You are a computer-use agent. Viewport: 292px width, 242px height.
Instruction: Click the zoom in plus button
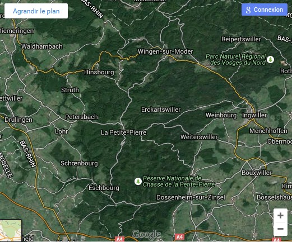point(280,216)
